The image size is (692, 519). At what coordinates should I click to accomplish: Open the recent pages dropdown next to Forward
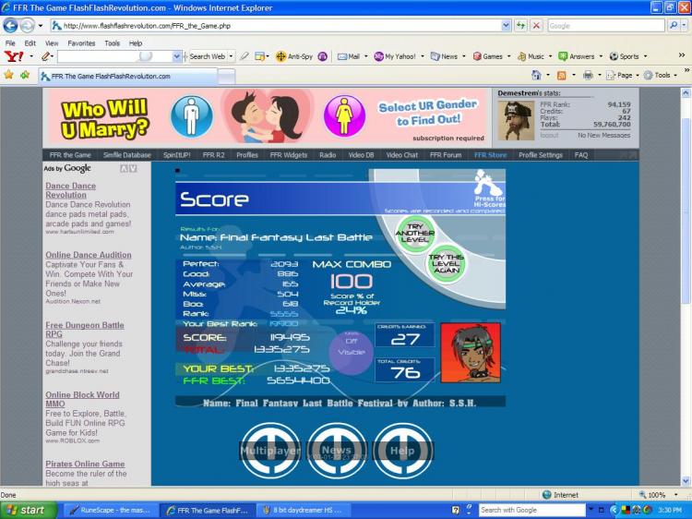click(41, 26)
